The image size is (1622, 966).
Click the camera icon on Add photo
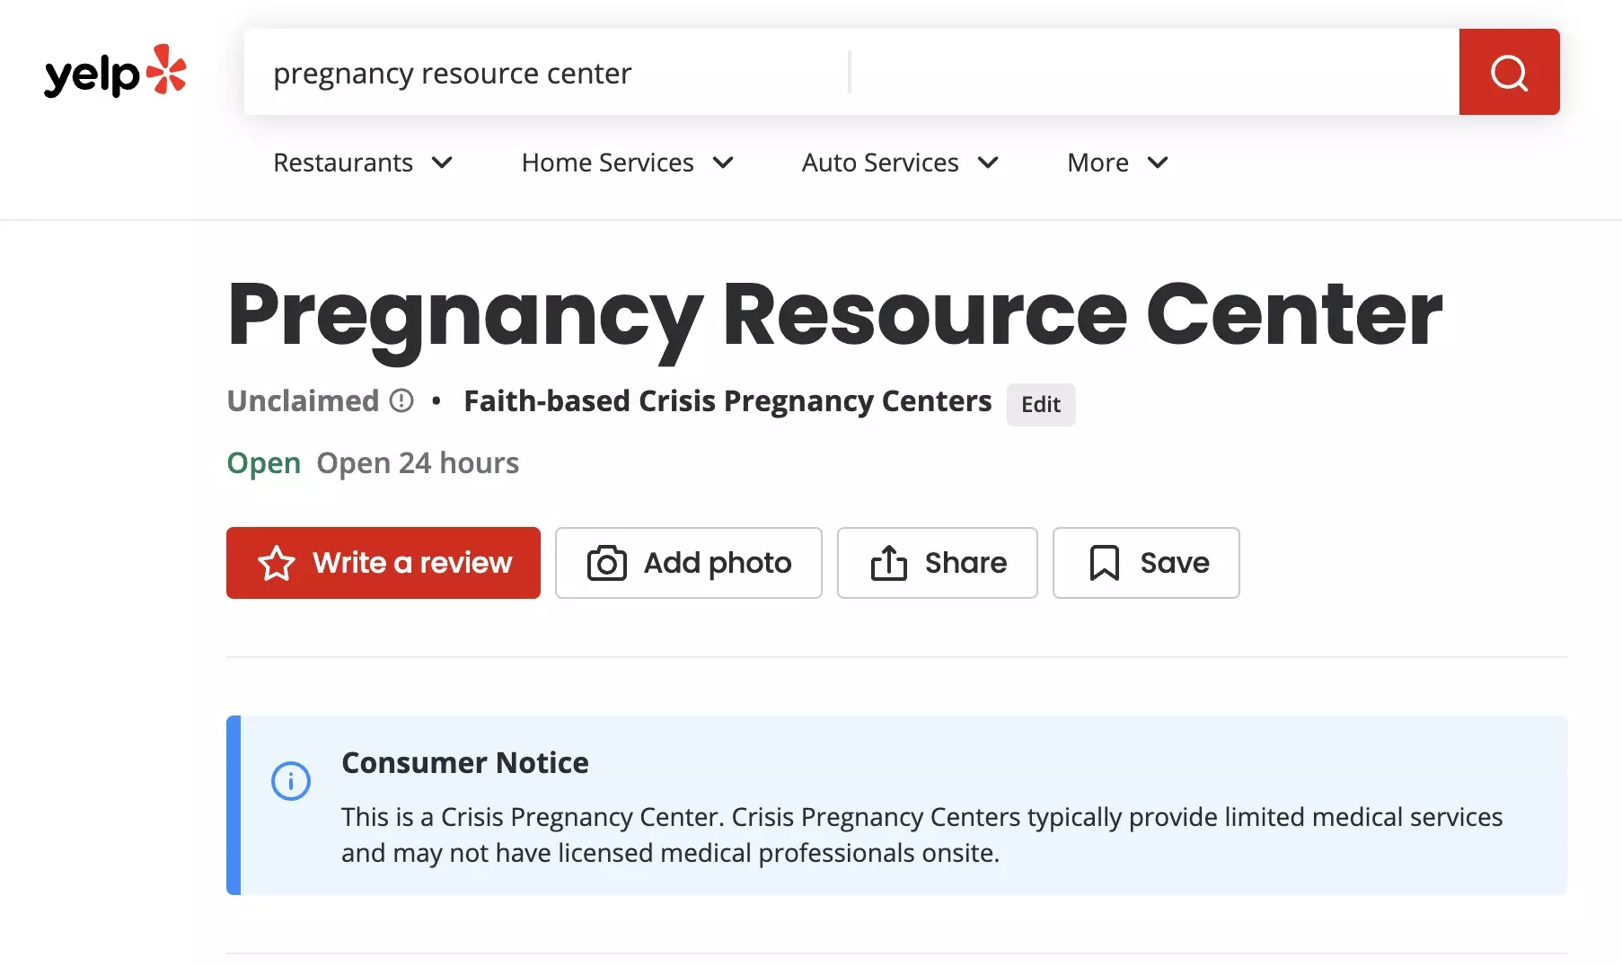[x=607, y=563]
